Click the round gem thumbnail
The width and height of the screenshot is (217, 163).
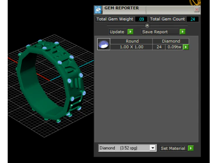[104, 44]
